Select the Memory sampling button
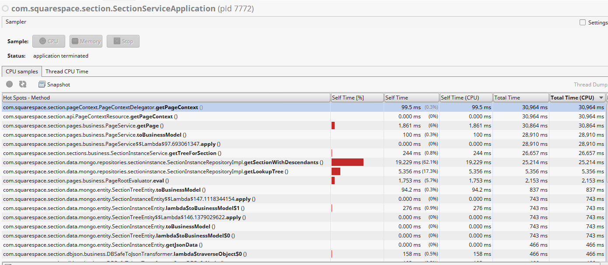The height and width of the screenshot is (265, 608). click(x=86, y=41)
